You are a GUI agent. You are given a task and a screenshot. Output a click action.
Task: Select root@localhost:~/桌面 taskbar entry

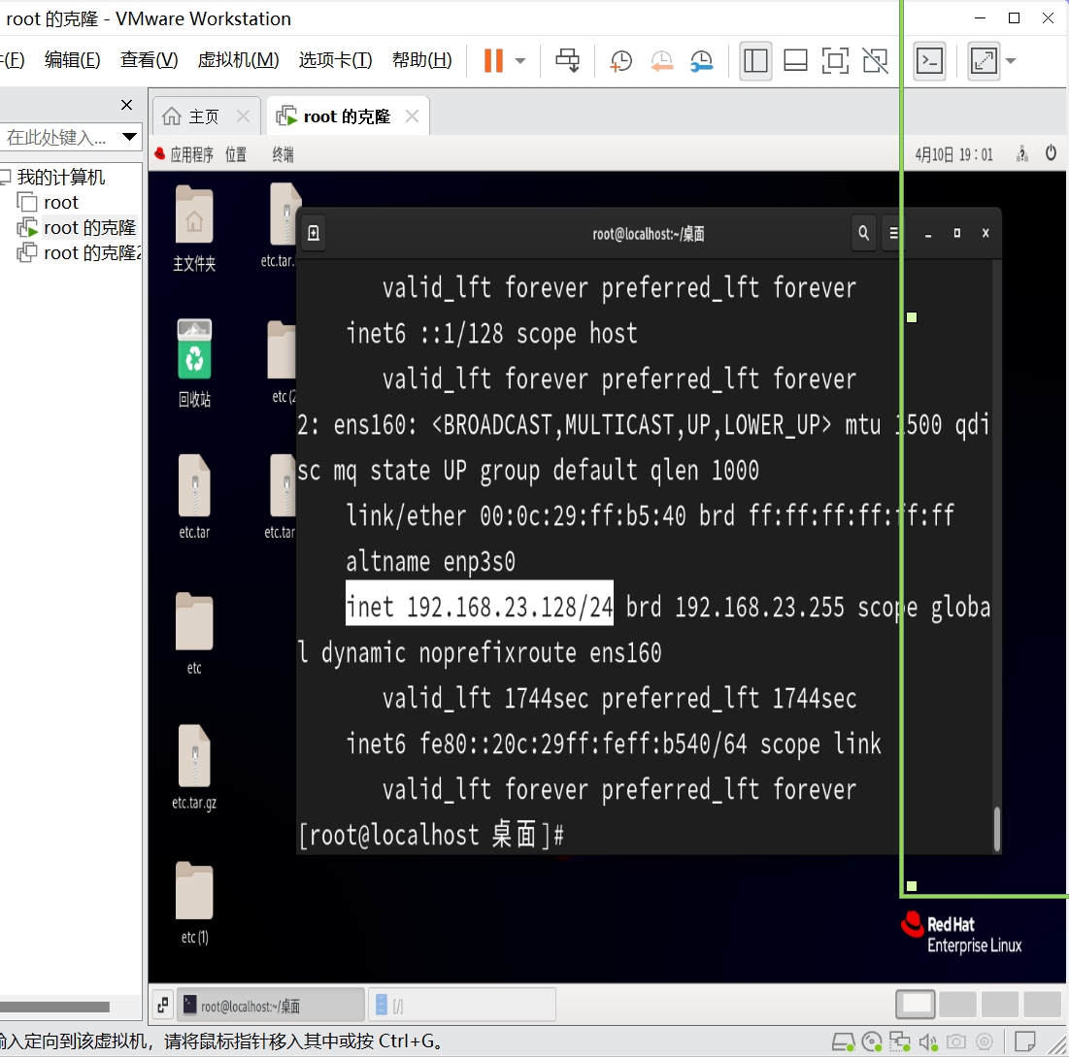click(x=270, y=1006)
